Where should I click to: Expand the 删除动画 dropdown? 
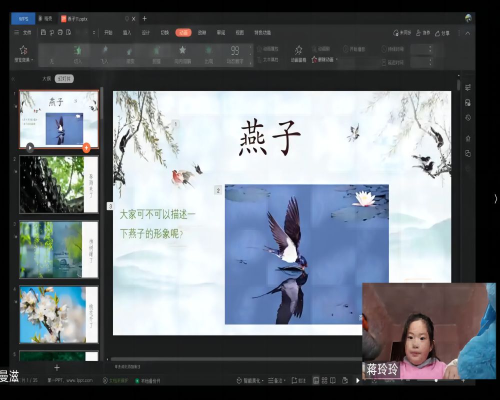tap(336, 59)
